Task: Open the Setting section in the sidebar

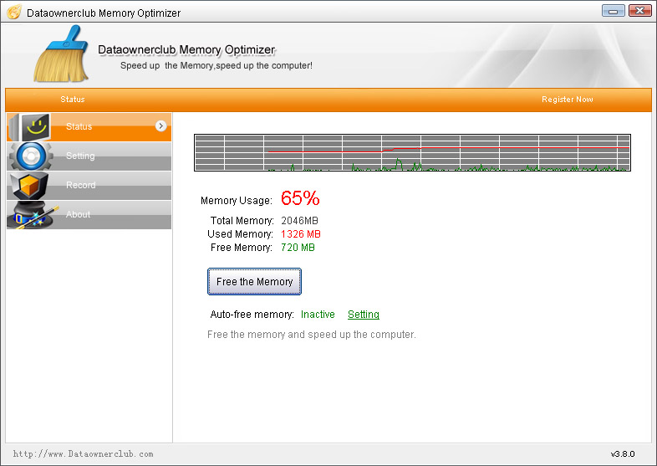Action: 81,156
